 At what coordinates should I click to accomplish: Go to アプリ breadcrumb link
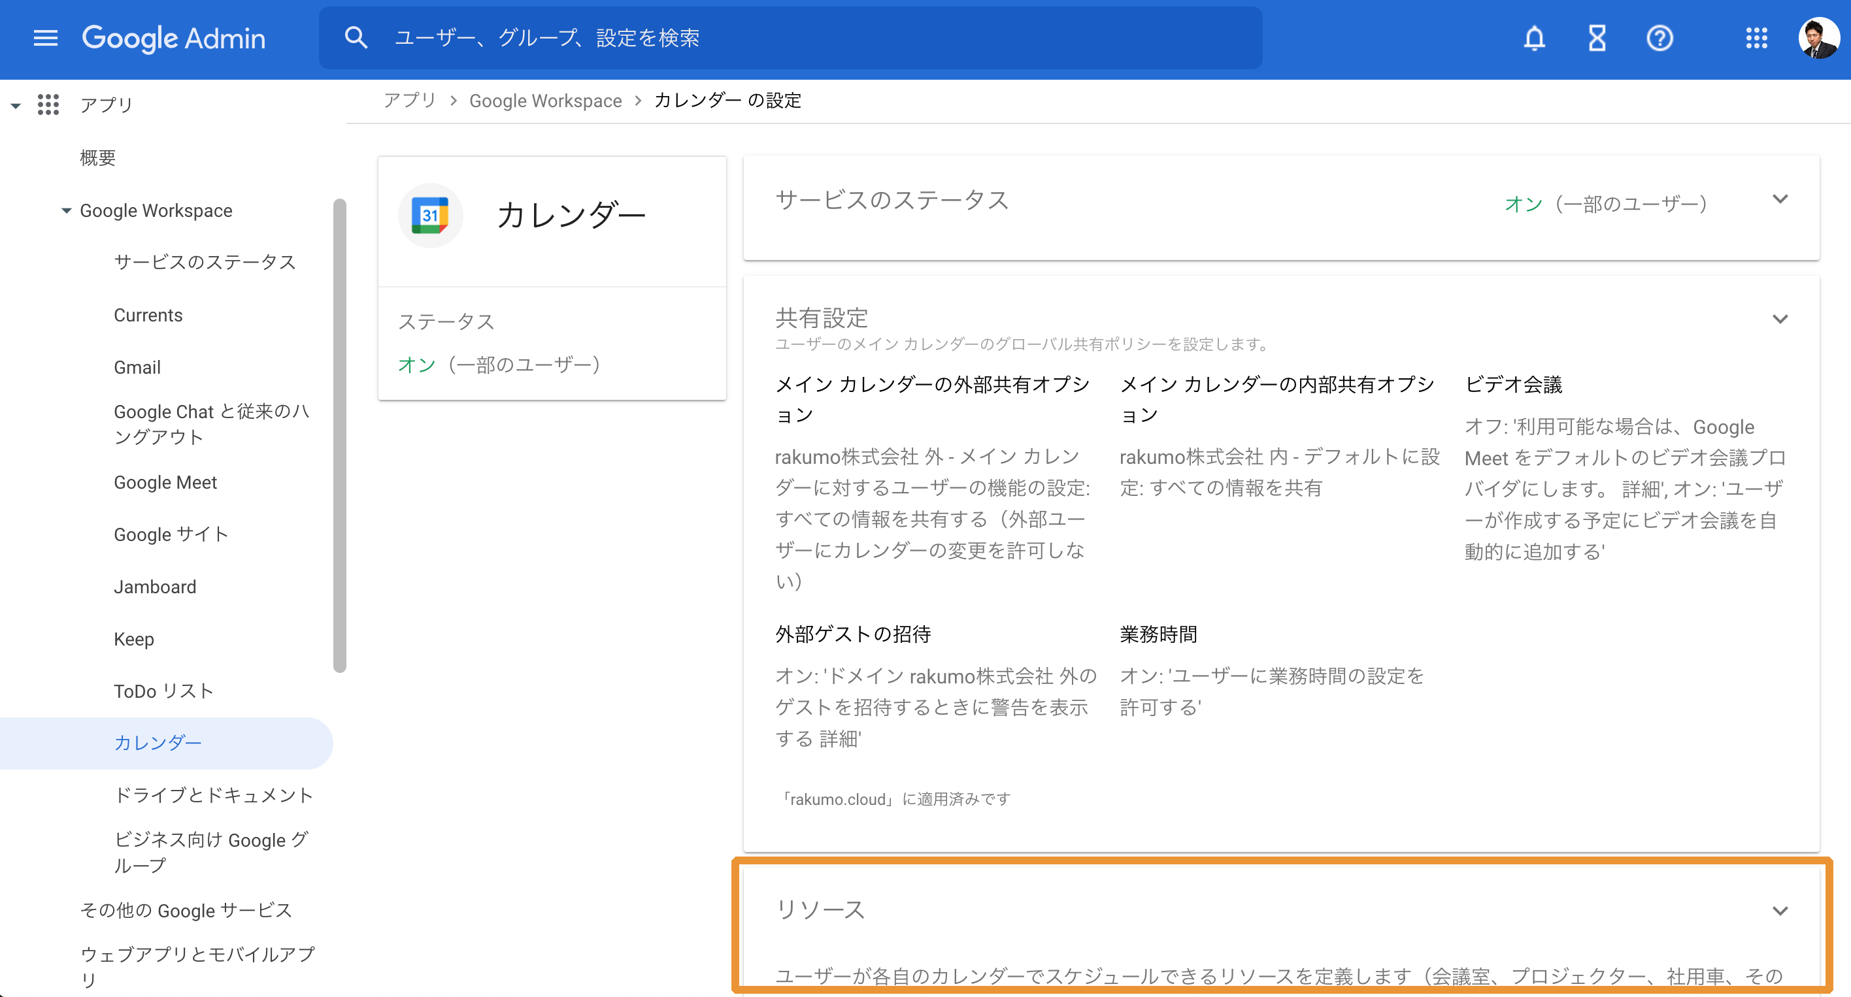[409, 101]
